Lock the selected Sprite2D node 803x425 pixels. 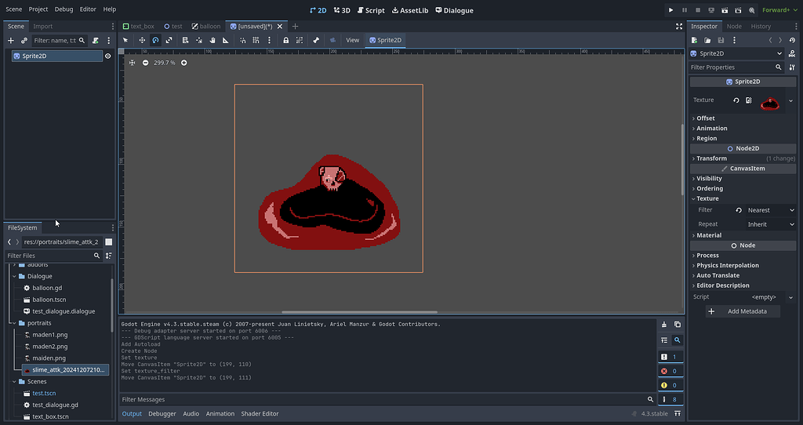285,40
